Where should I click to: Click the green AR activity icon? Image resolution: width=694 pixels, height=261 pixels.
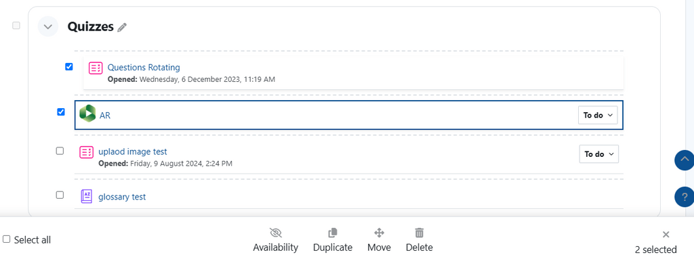(x=87, y=114)
